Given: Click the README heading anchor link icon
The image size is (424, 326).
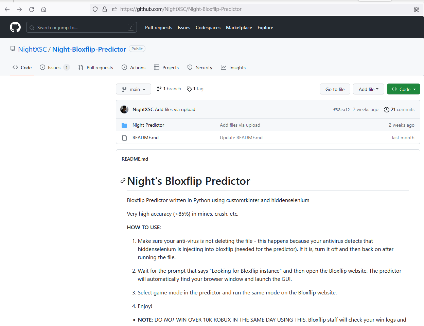Looking at the screenshot, I should pos(123,181).
